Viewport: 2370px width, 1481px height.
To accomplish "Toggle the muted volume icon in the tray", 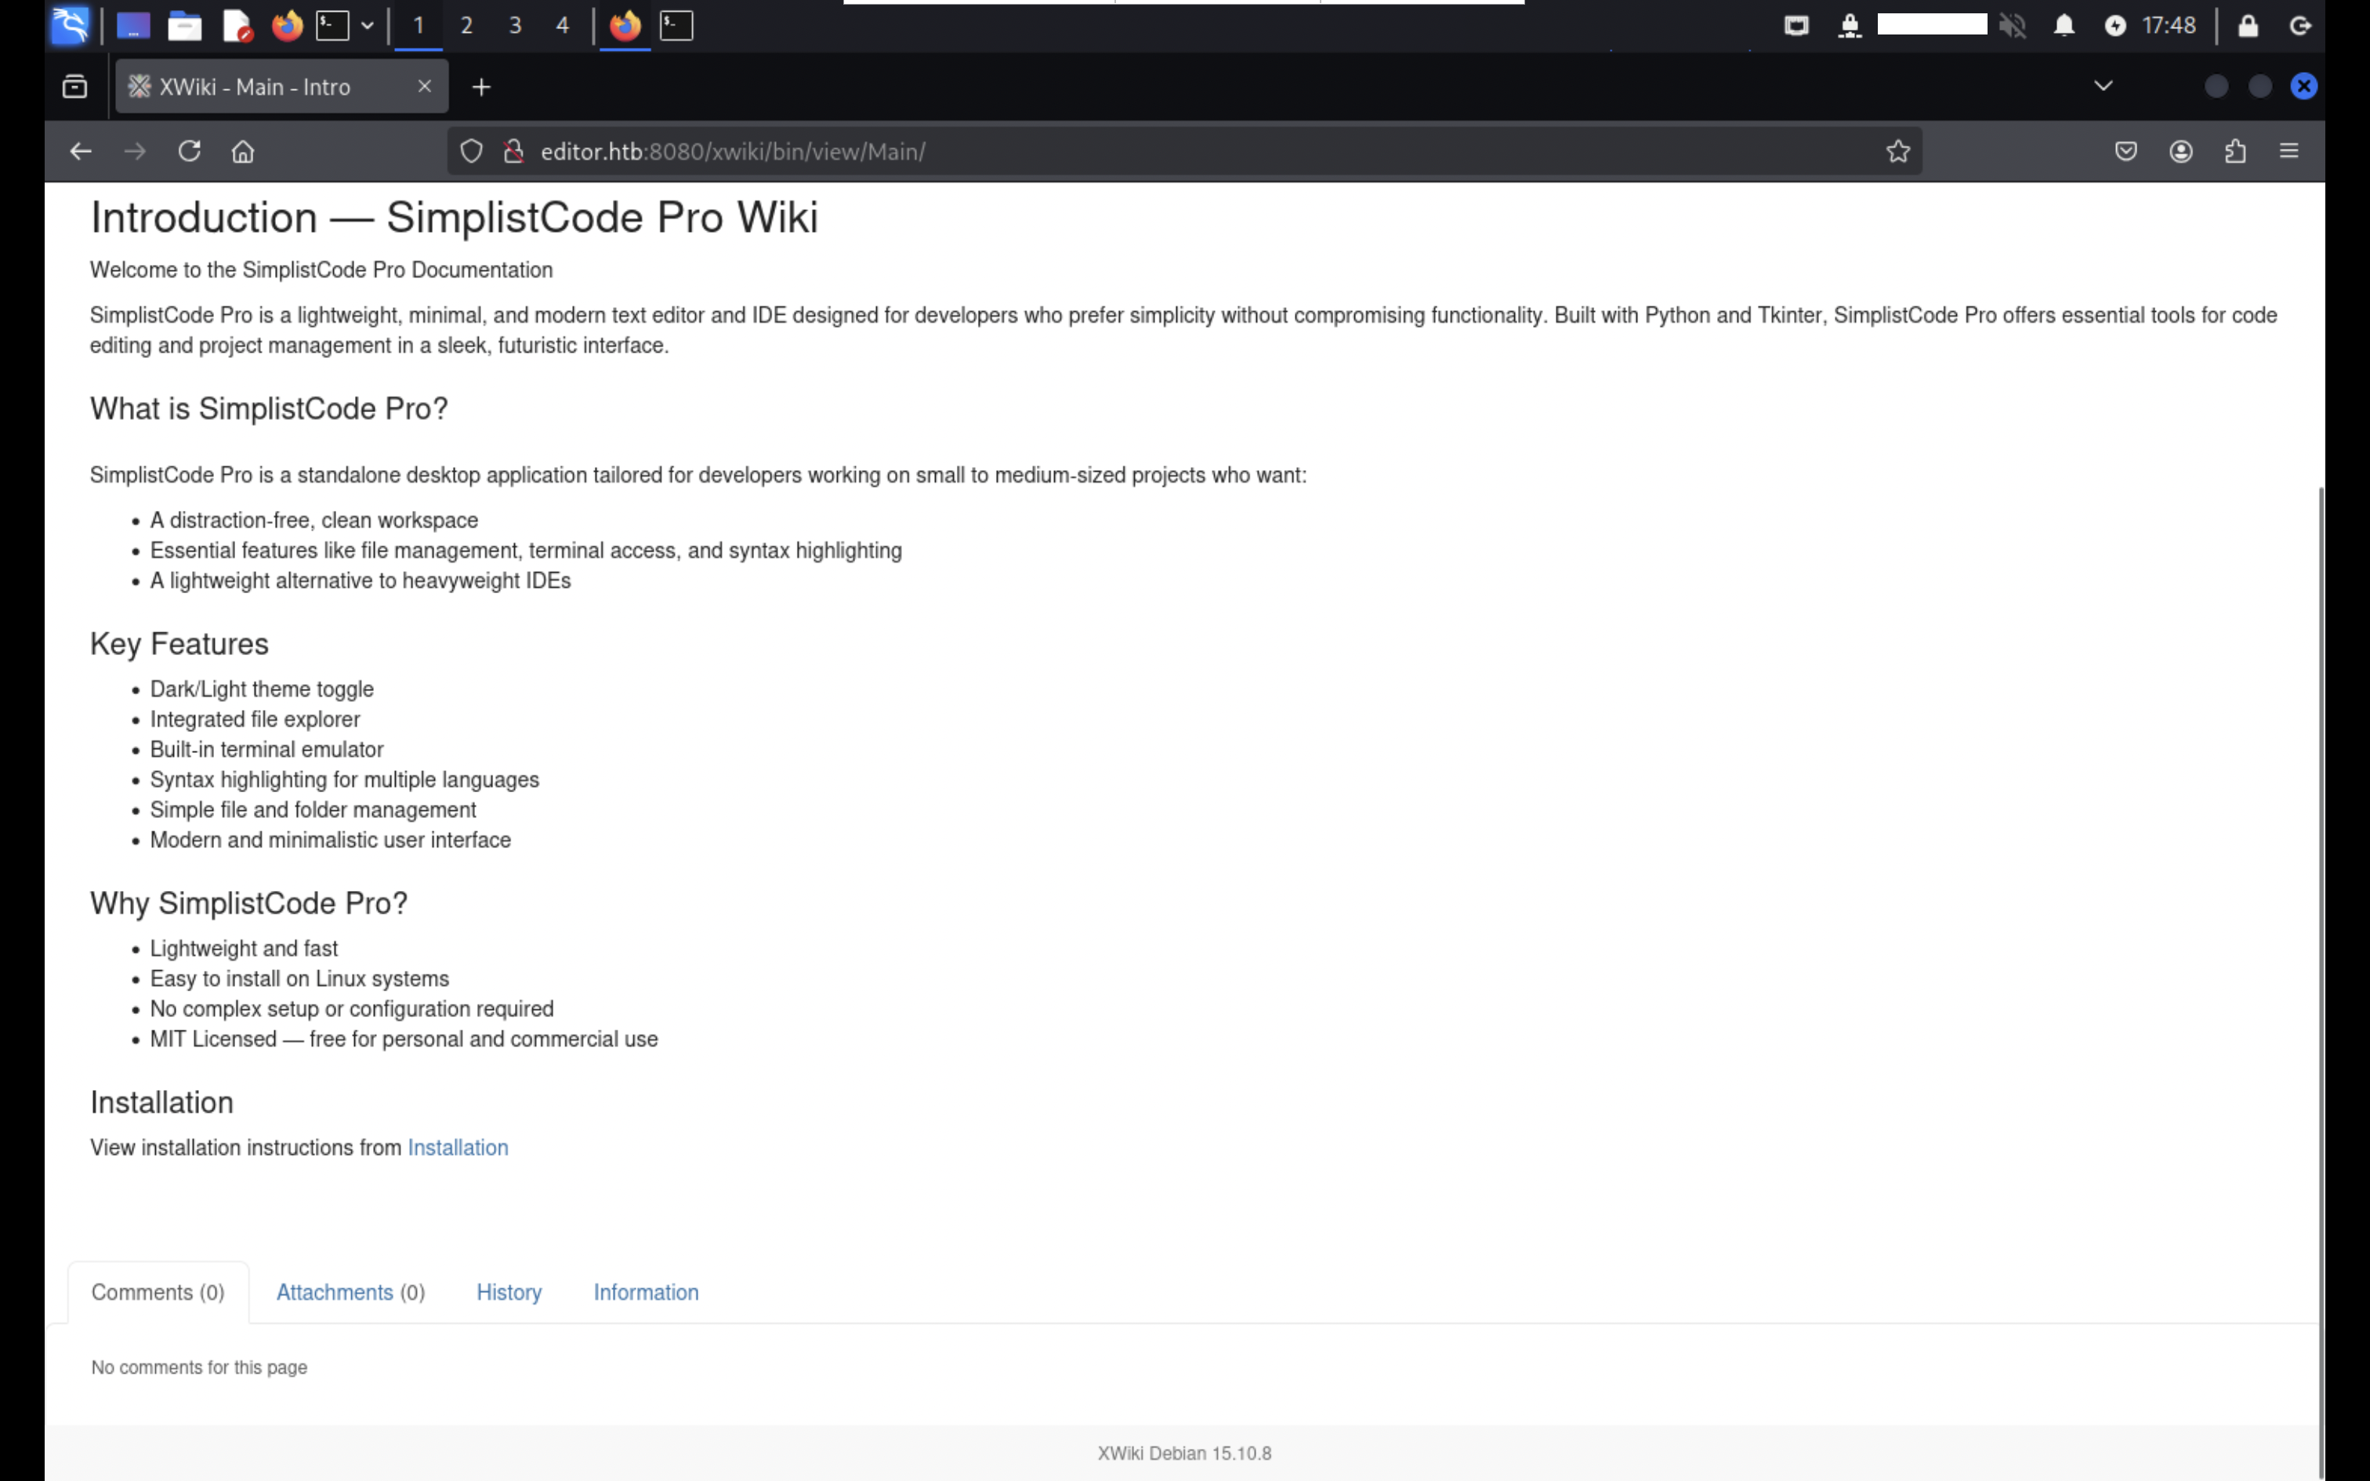I will (2012, 25).
